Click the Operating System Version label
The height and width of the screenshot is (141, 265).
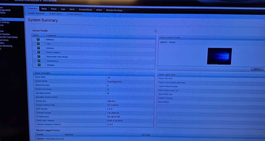(47, 97)
